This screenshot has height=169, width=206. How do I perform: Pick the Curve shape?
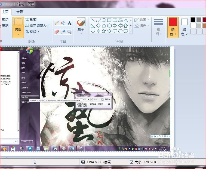[99, 20]
